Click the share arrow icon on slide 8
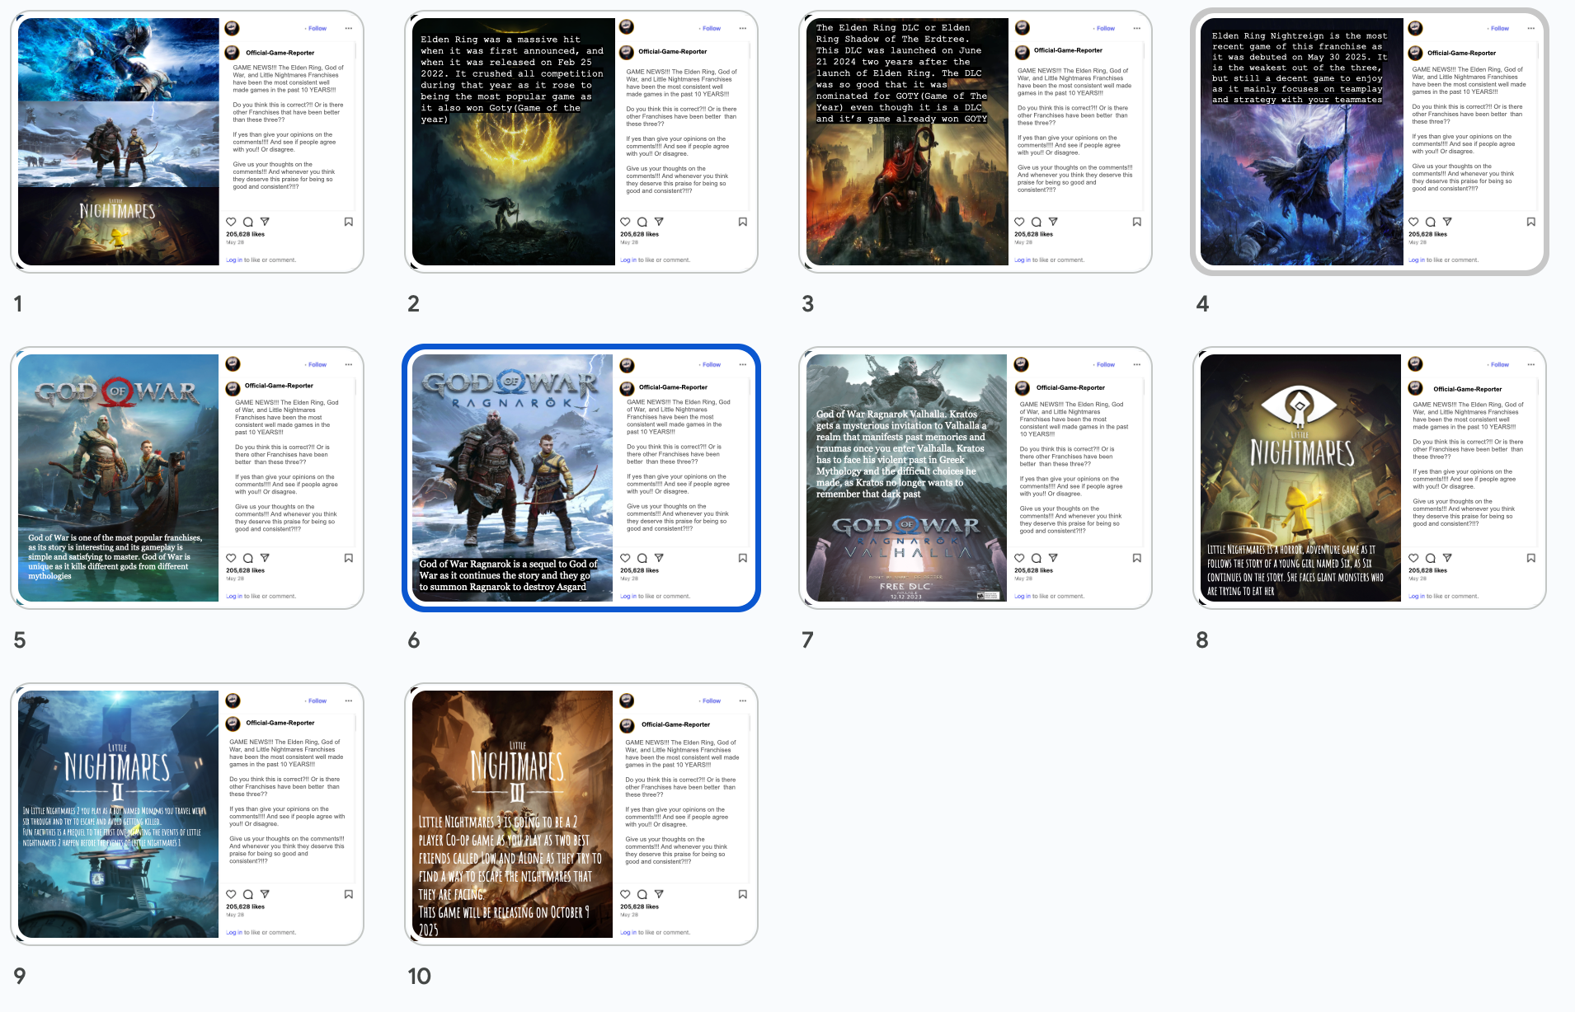 click(x=1447, y=558)
